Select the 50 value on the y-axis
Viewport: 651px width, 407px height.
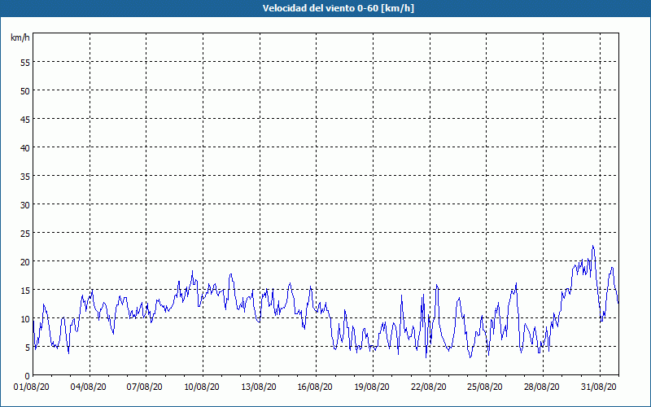pos(25,91)
